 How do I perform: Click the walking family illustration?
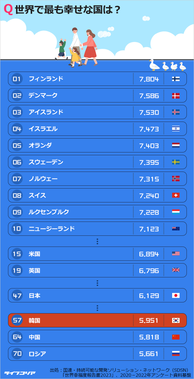click(78, 47)
